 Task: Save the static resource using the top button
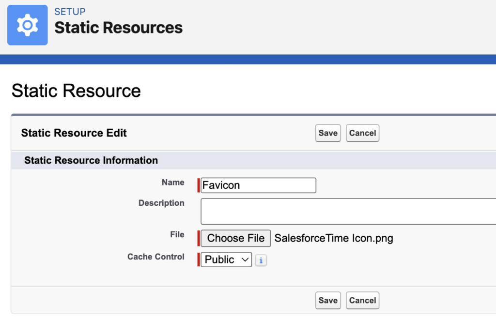pyautogui.click(x=328, y=133)
